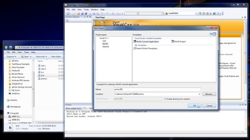
Task: Open Solution Explorer window position dropdown
Action: [85, 17]
